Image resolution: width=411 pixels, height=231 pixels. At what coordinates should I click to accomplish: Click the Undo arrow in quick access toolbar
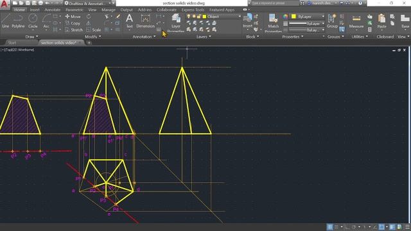pos(48,3)
